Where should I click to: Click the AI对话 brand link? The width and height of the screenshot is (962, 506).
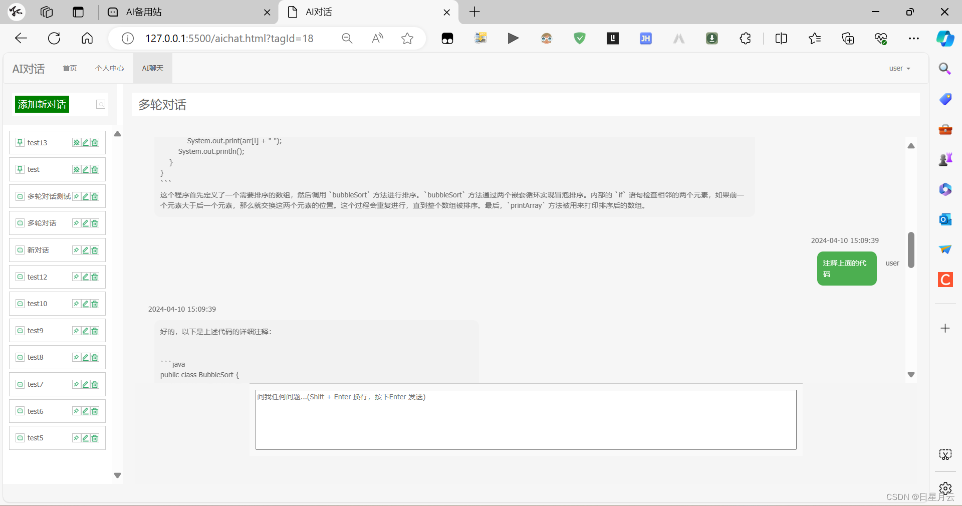point(29,69)
